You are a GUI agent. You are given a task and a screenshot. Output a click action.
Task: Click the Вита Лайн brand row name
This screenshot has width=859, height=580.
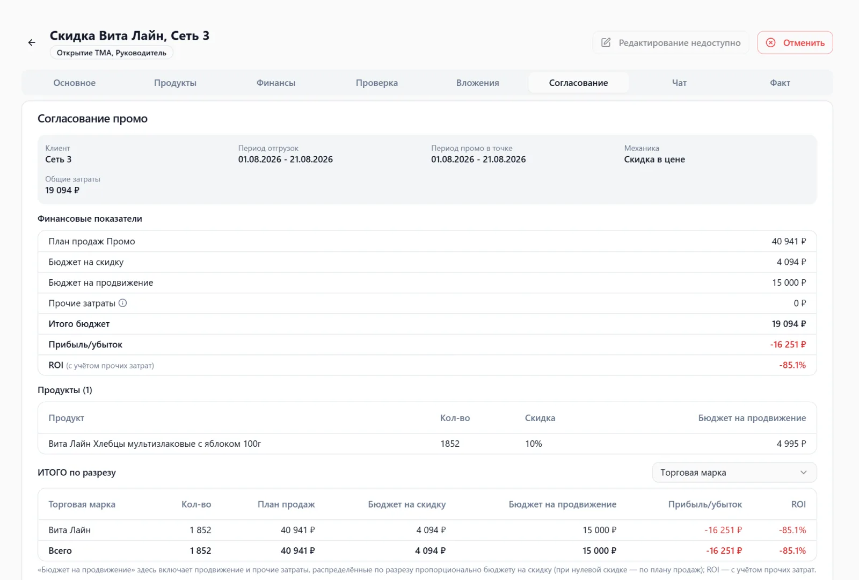click(x=70, y=530)
